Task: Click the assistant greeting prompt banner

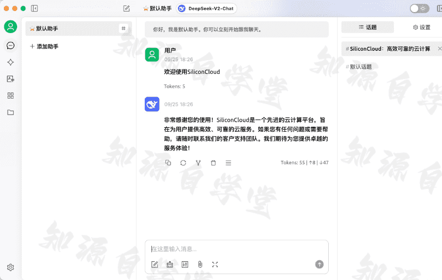Action: (236, 29)
